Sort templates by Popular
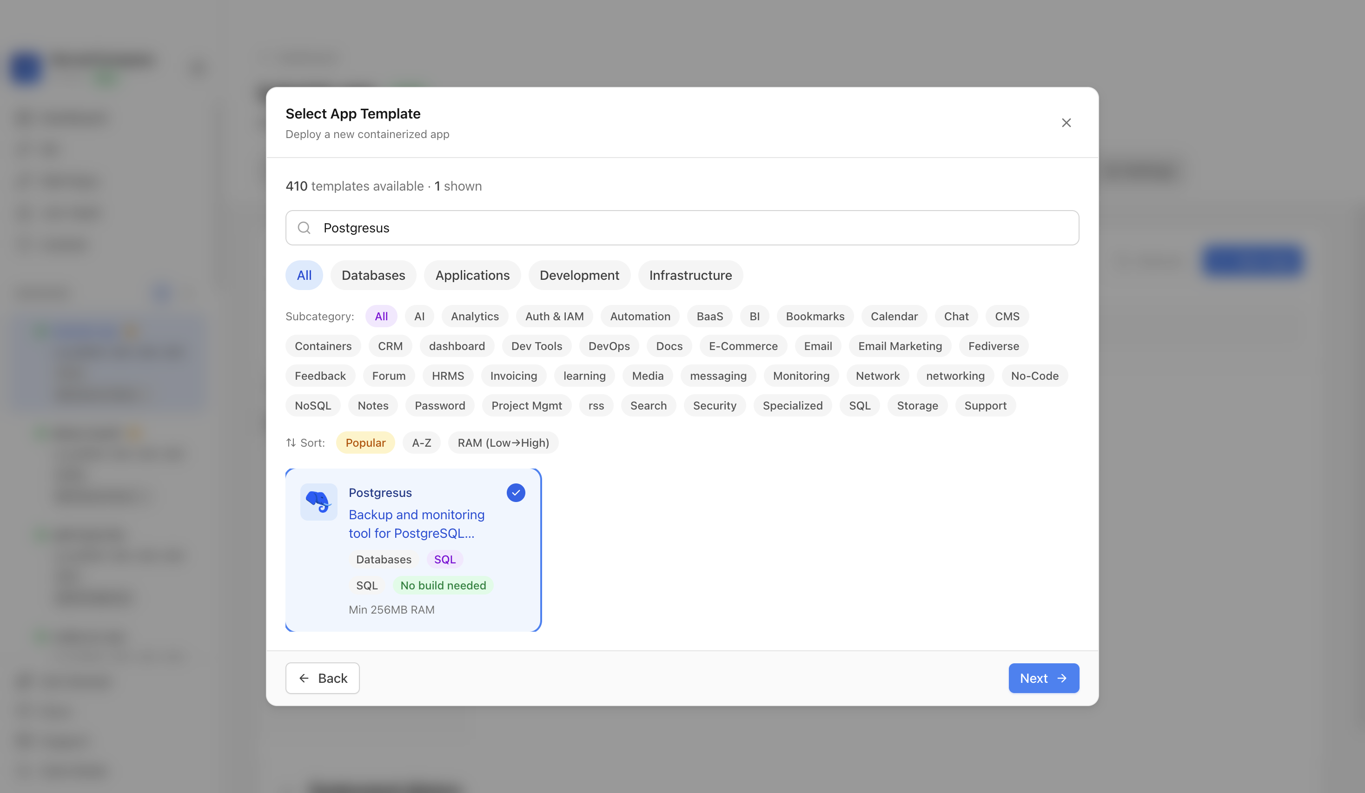The image size is (1365, 793). click(x=365, y=443)
